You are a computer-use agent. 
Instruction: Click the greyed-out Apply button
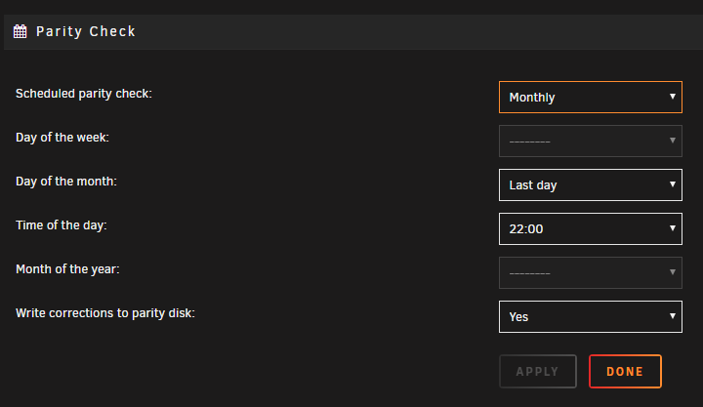[x=538, y=371]
